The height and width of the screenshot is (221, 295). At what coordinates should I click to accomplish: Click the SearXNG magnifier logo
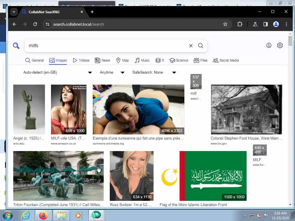pos(16,46)
